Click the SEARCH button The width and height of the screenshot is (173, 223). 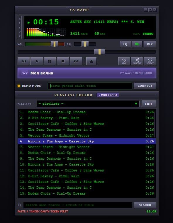tap(145, 205)
